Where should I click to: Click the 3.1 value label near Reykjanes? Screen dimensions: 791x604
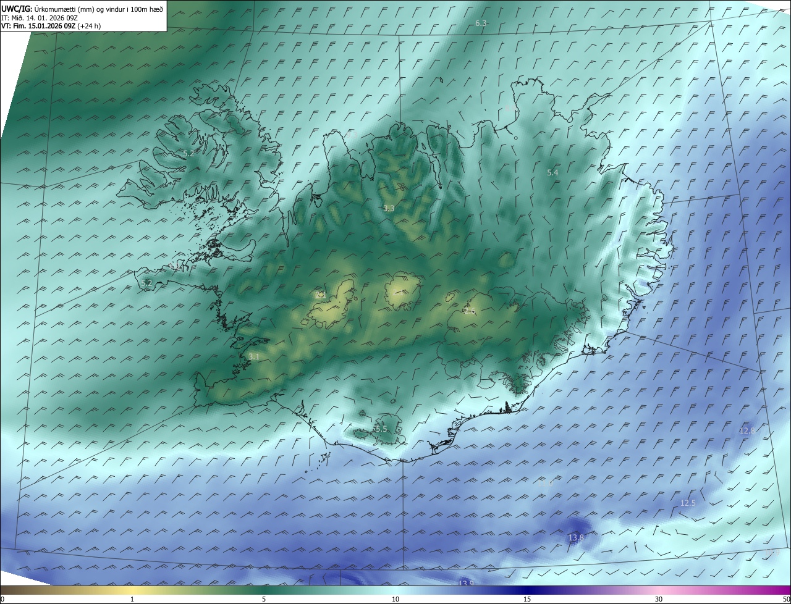(x=254, y=357)
